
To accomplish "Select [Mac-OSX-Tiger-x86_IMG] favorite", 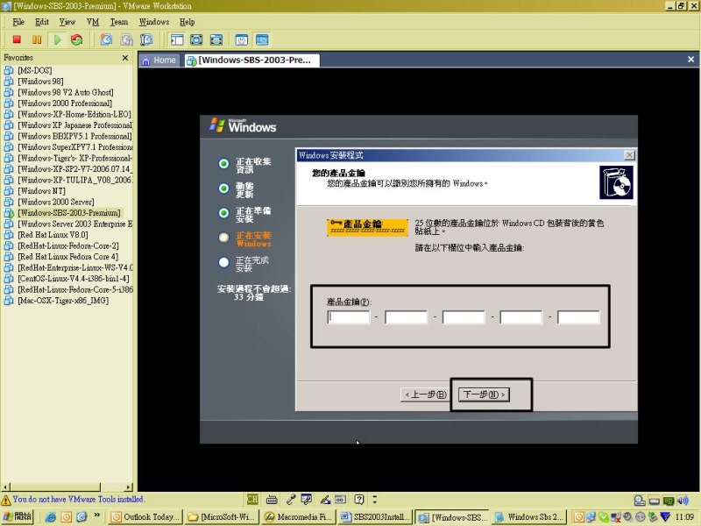I will (x=63, y=301).
